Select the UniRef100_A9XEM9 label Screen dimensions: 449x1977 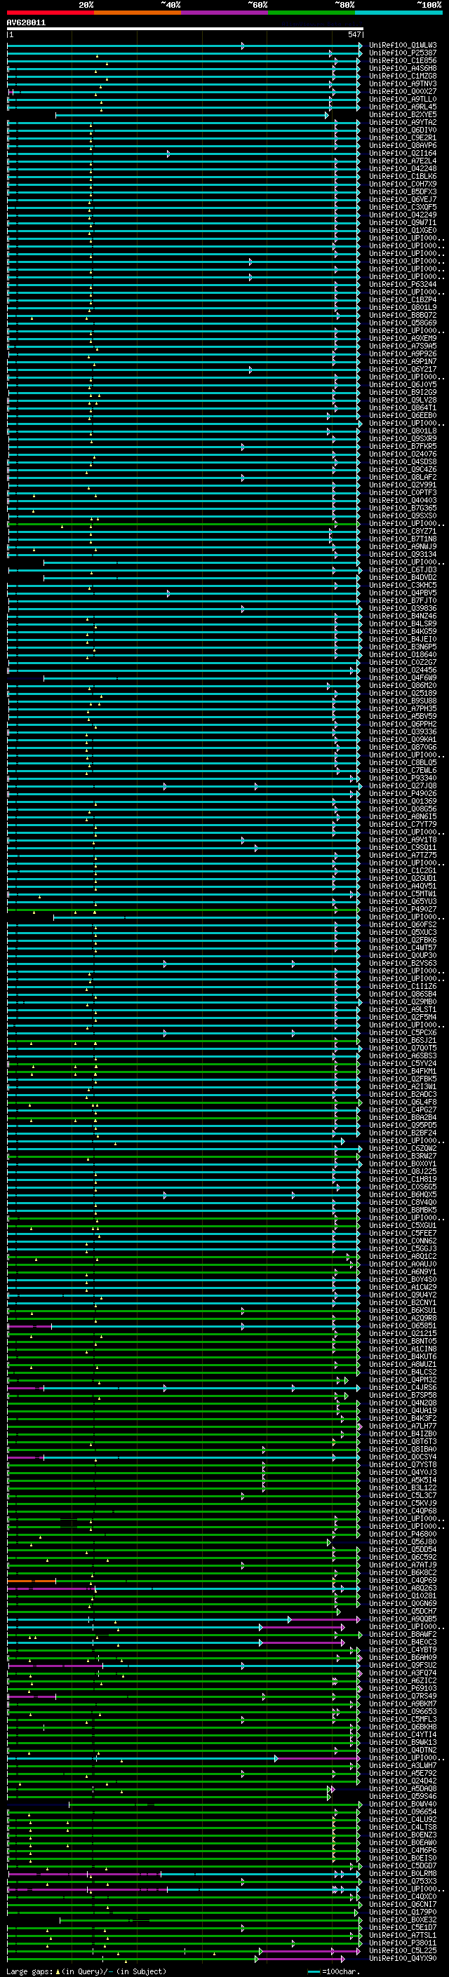pyautogui.click(x=403, y=339)
